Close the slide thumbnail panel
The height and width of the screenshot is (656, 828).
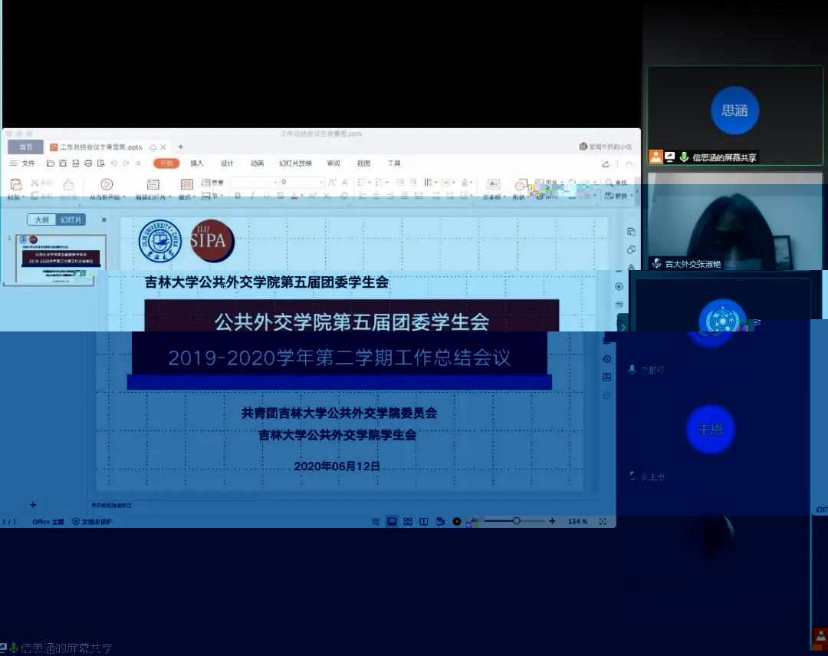[104, 220]
